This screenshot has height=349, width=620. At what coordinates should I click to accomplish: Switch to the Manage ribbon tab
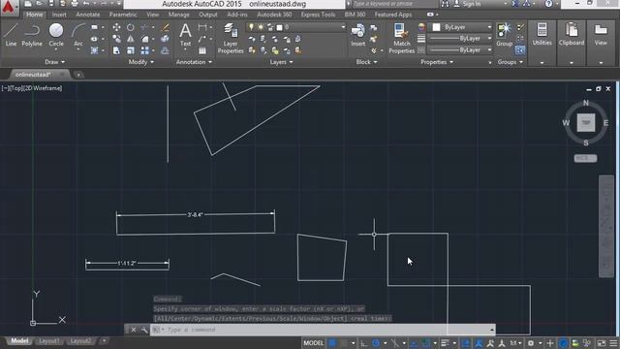click(178, 15)
